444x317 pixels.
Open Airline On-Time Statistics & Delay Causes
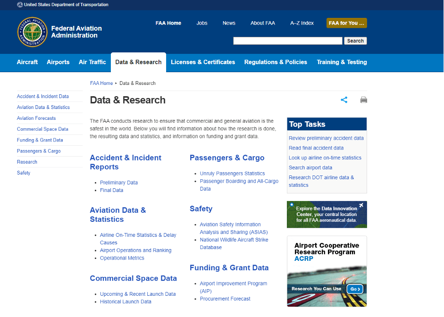click(138, 239)
